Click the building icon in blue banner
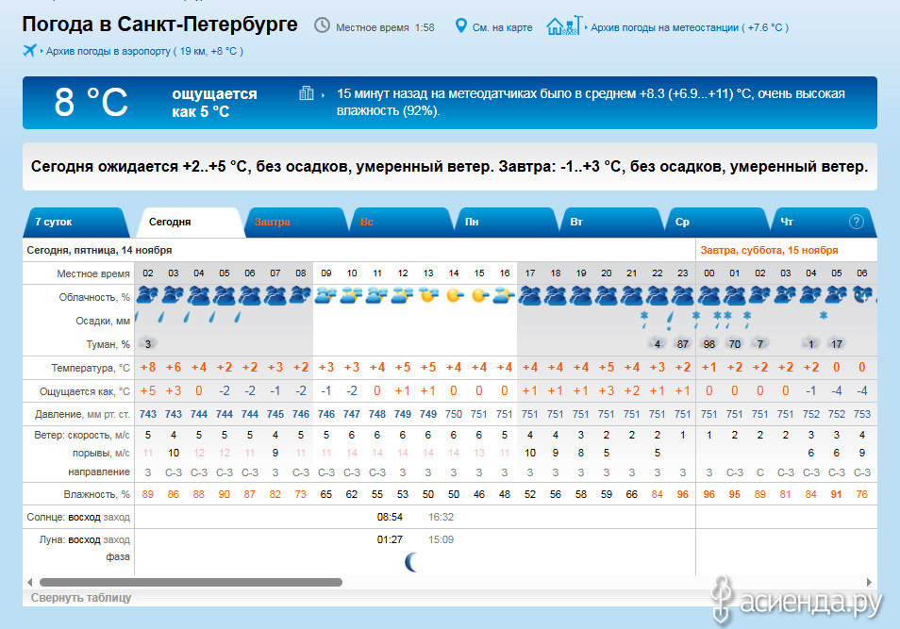Image resolution: width=900 pixels, height=629 pixels. coord(306,93)
